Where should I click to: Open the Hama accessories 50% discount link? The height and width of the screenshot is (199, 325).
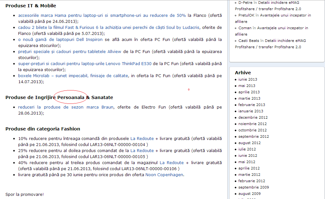pos(102,16)
